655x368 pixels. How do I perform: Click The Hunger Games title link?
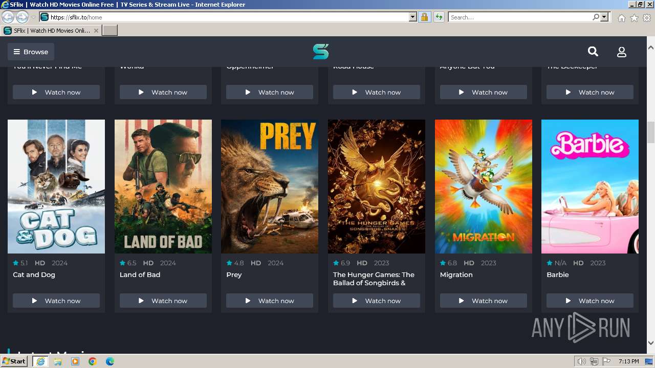[x=374, y=279]
